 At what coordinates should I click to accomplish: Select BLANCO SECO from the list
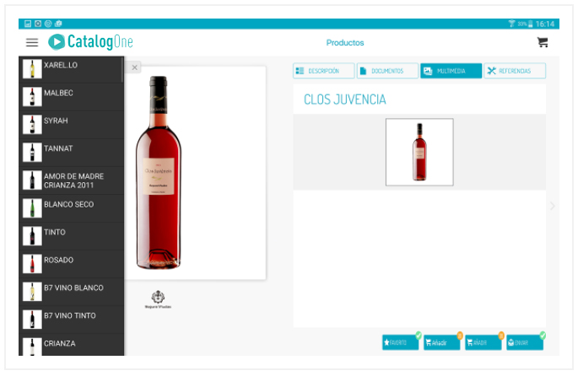(71, 208)
